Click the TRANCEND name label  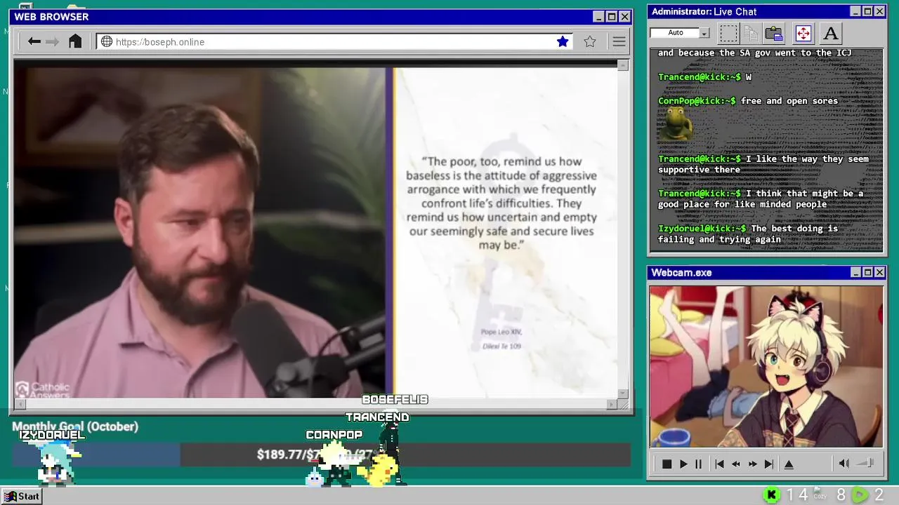point(377,417)
